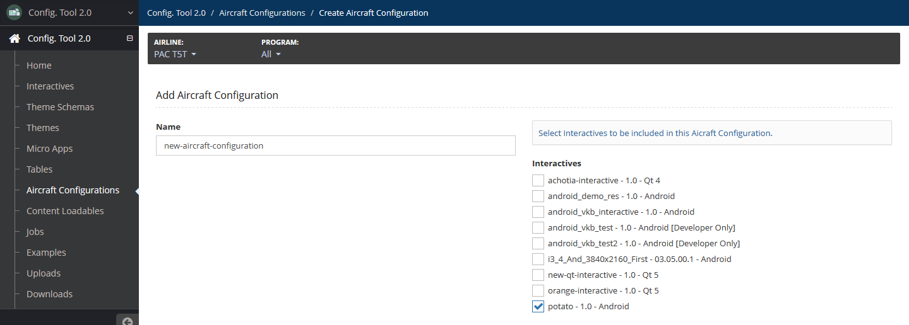Open Interactives in sidebar menu
This screenshot has height=325, width=909.
point(50,86)
